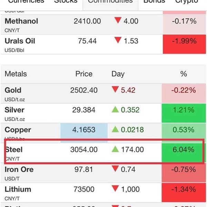Click Gold's red down-arrow icon
This screenshot has height=207, width=207.
115,89
